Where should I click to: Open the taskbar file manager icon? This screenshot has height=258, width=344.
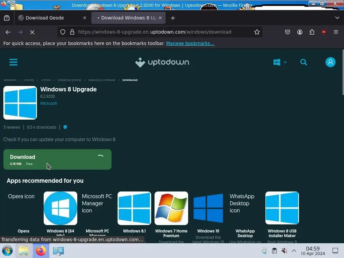(24, 251)
